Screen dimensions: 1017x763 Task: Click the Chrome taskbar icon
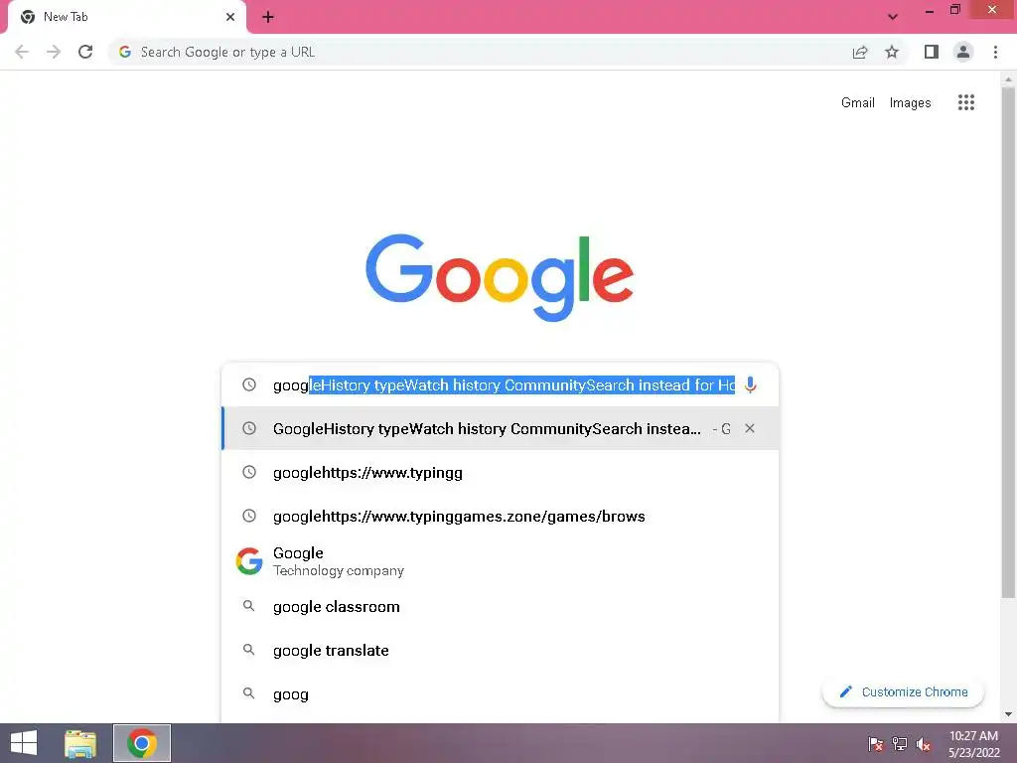tap(142, 743)
